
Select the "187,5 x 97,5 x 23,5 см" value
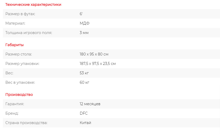tap(98, 64)
